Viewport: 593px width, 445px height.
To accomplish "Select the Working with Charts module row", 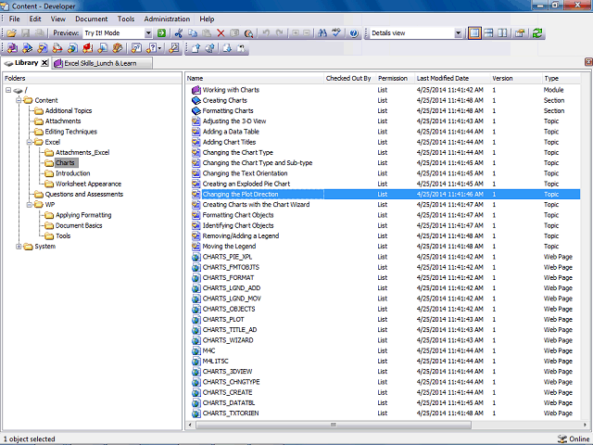I will coord(384,90).
